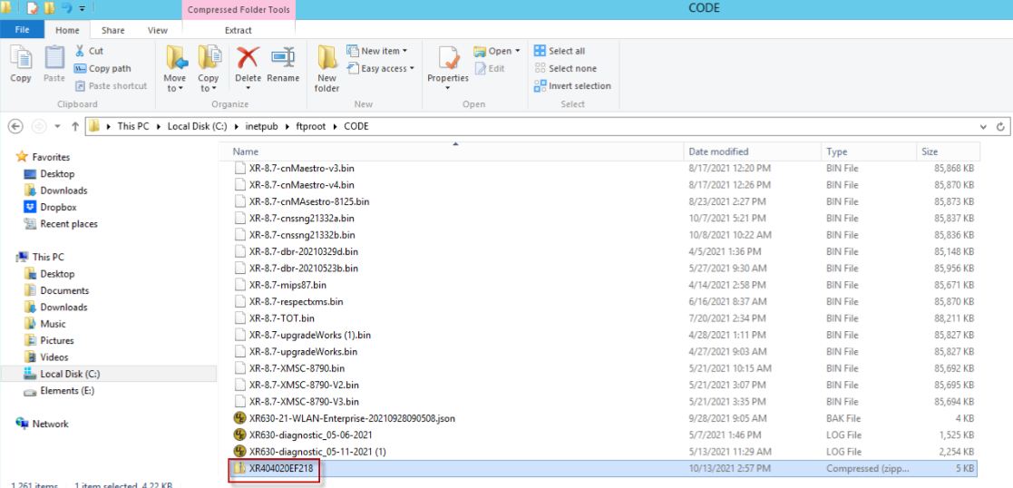Click the Up one level arrow

(x=75, y=126)
